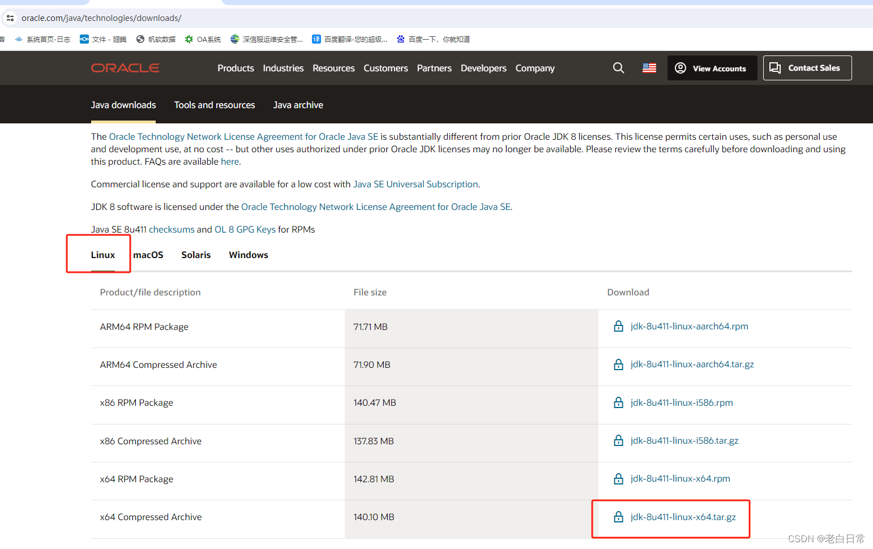Open the Company menu
Image resolution: width=873 pixels, height=549 pixels.
[x=535, y=68]
